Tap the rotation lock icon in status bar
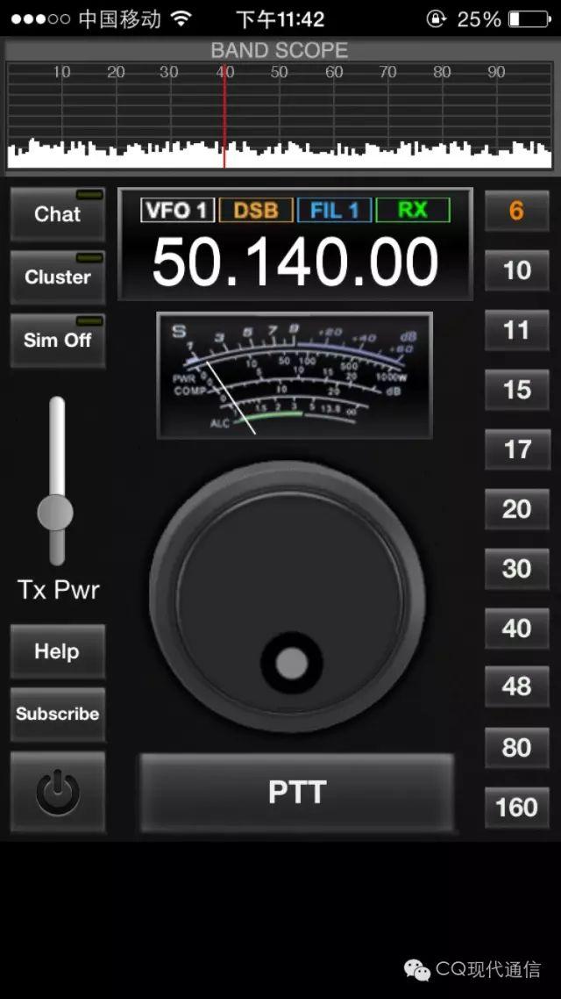 [436, 19]
